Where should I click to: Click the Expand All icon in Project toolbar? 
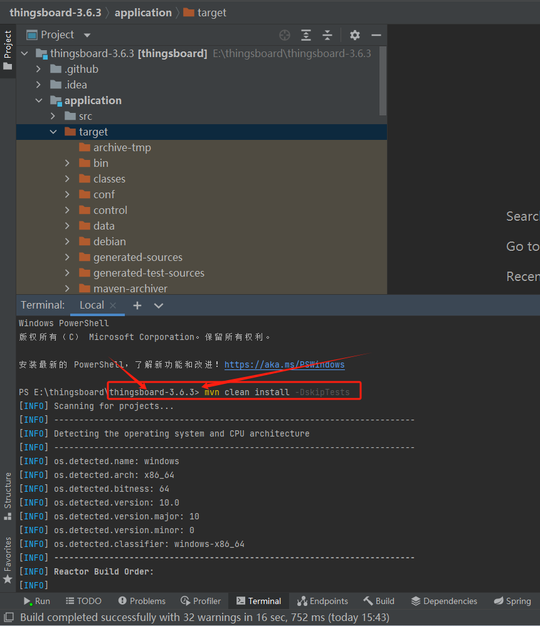point(305,35)
